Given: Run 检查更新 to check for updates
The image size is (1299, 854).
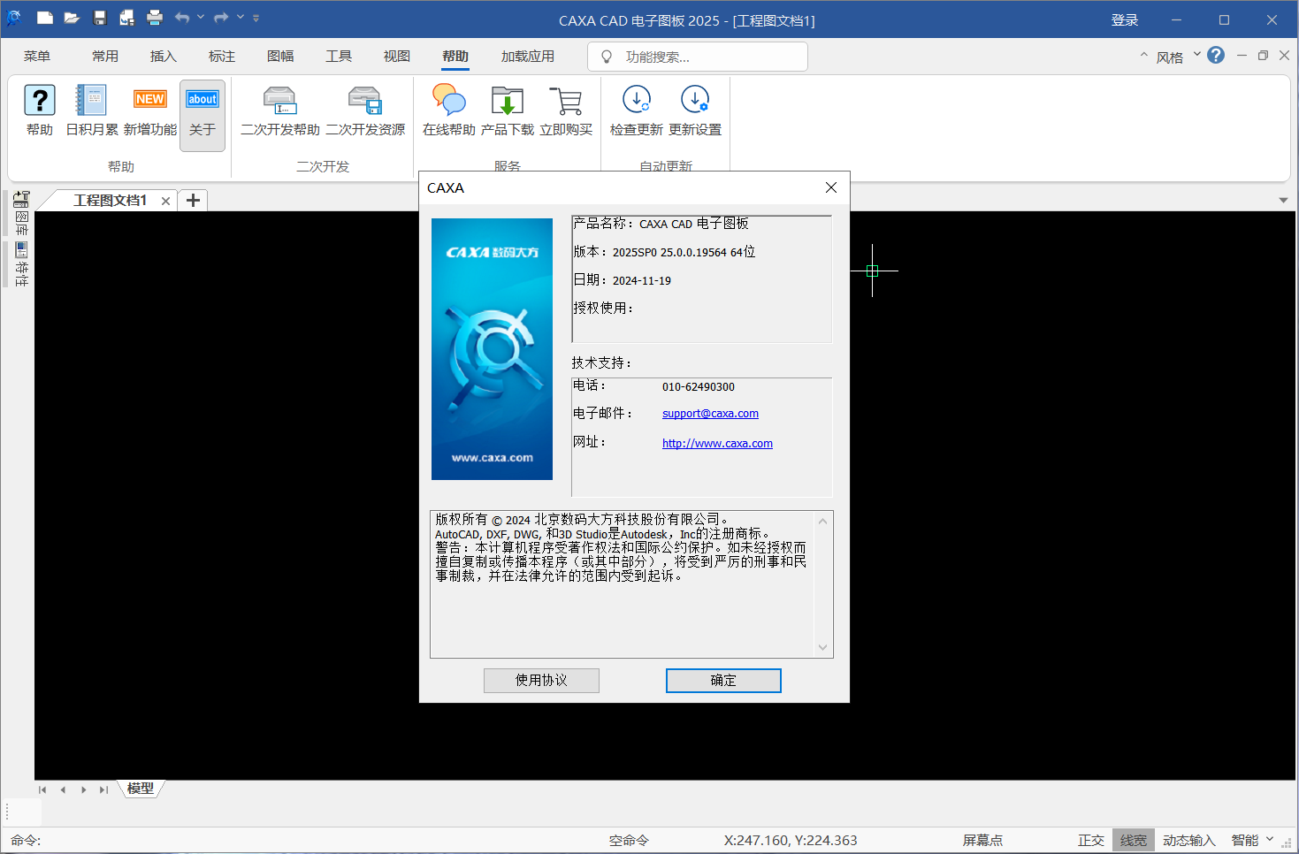Looking at the screenshot, I should tap(637, 111).
